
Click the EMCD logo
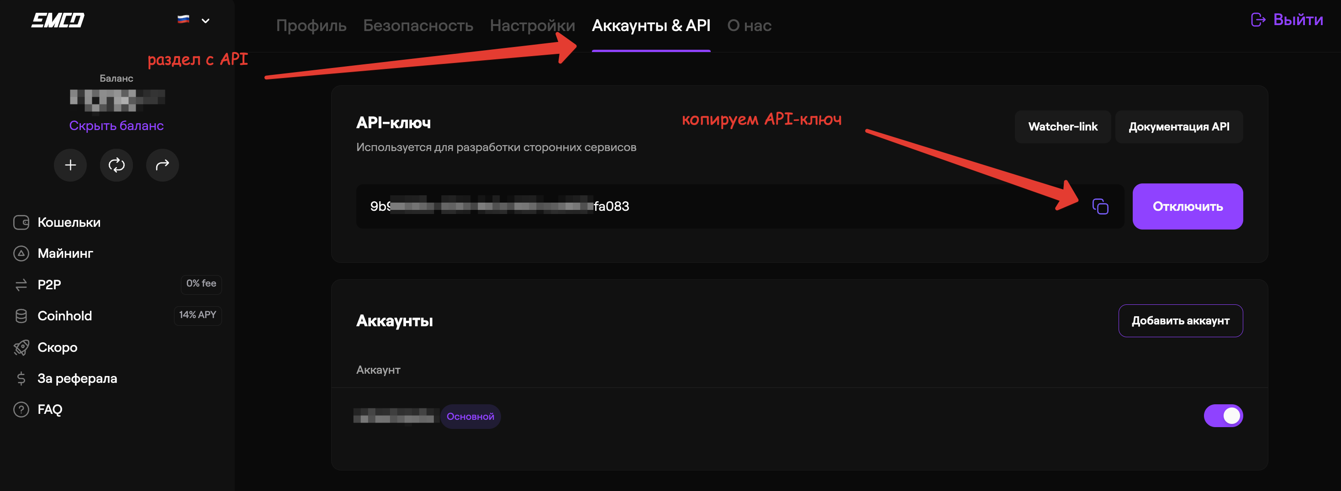click(58, 20)
